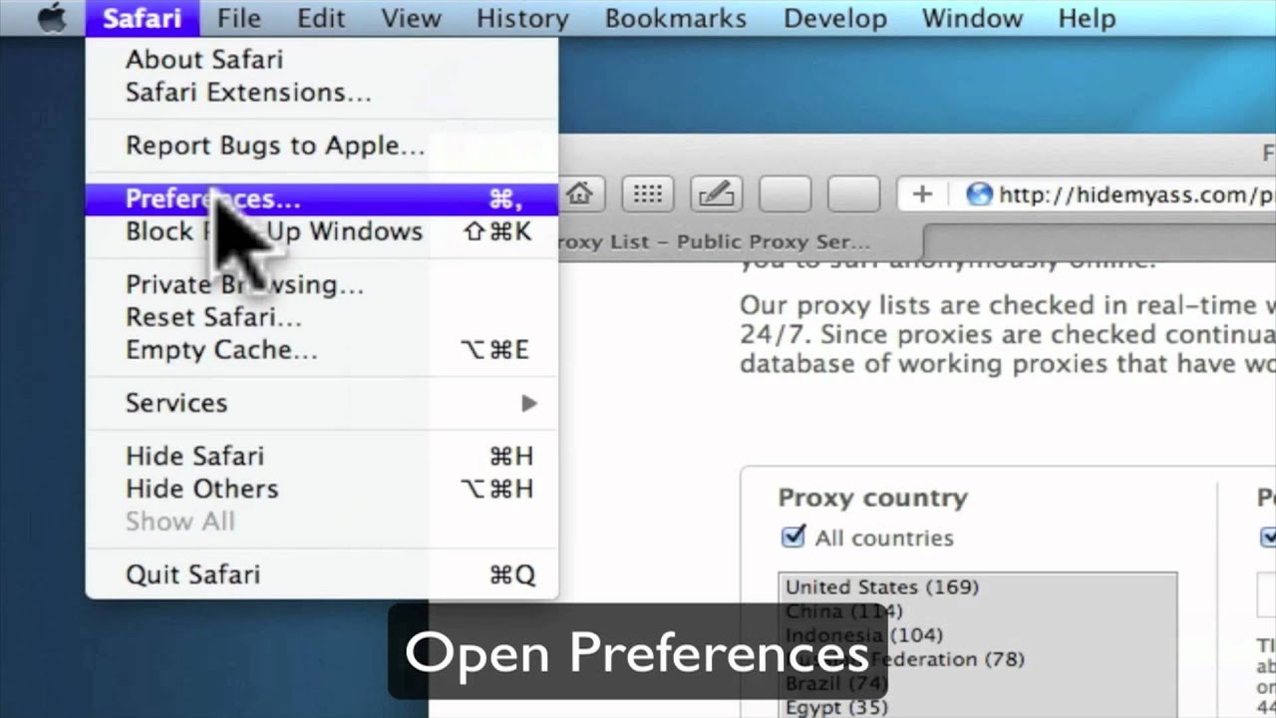This screenshot has height=718, width=1276.
Task: Choose About Safari
Action: point(322,59)
